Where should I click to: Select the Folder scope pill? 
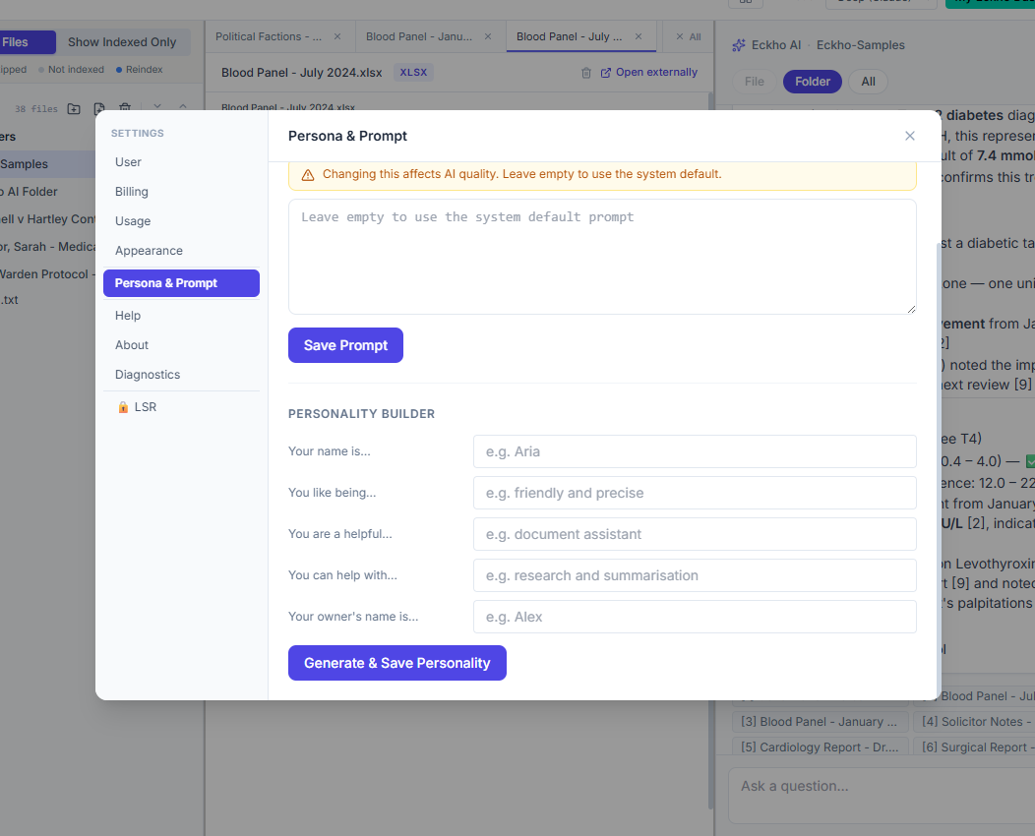pyautogui.click(x=813, y=82)
